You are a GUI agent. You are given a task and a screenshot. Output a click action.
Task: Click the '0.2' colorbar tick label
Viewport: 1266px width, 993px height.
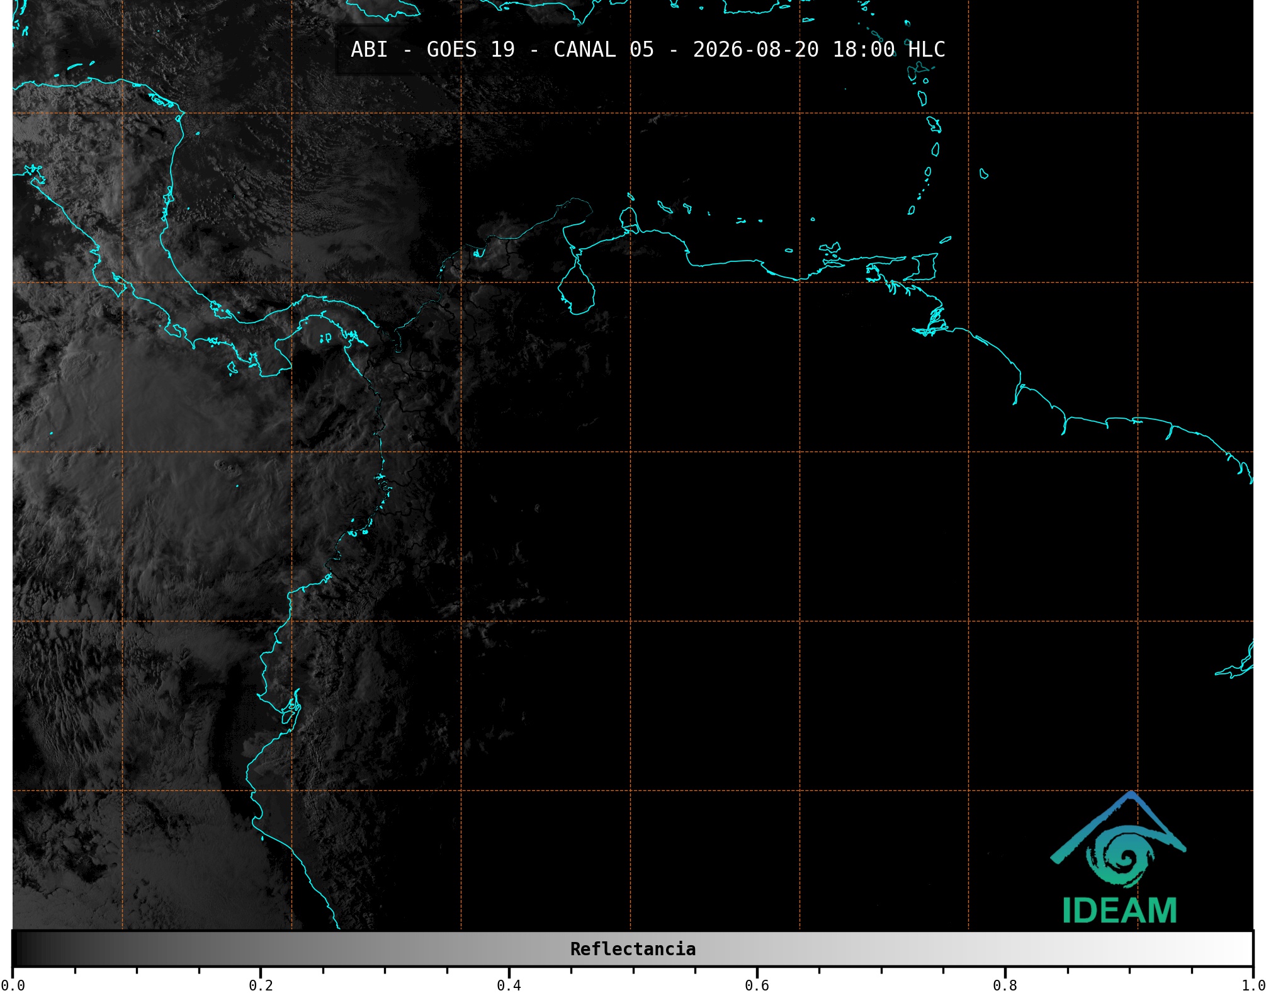(x=261, y=985)
